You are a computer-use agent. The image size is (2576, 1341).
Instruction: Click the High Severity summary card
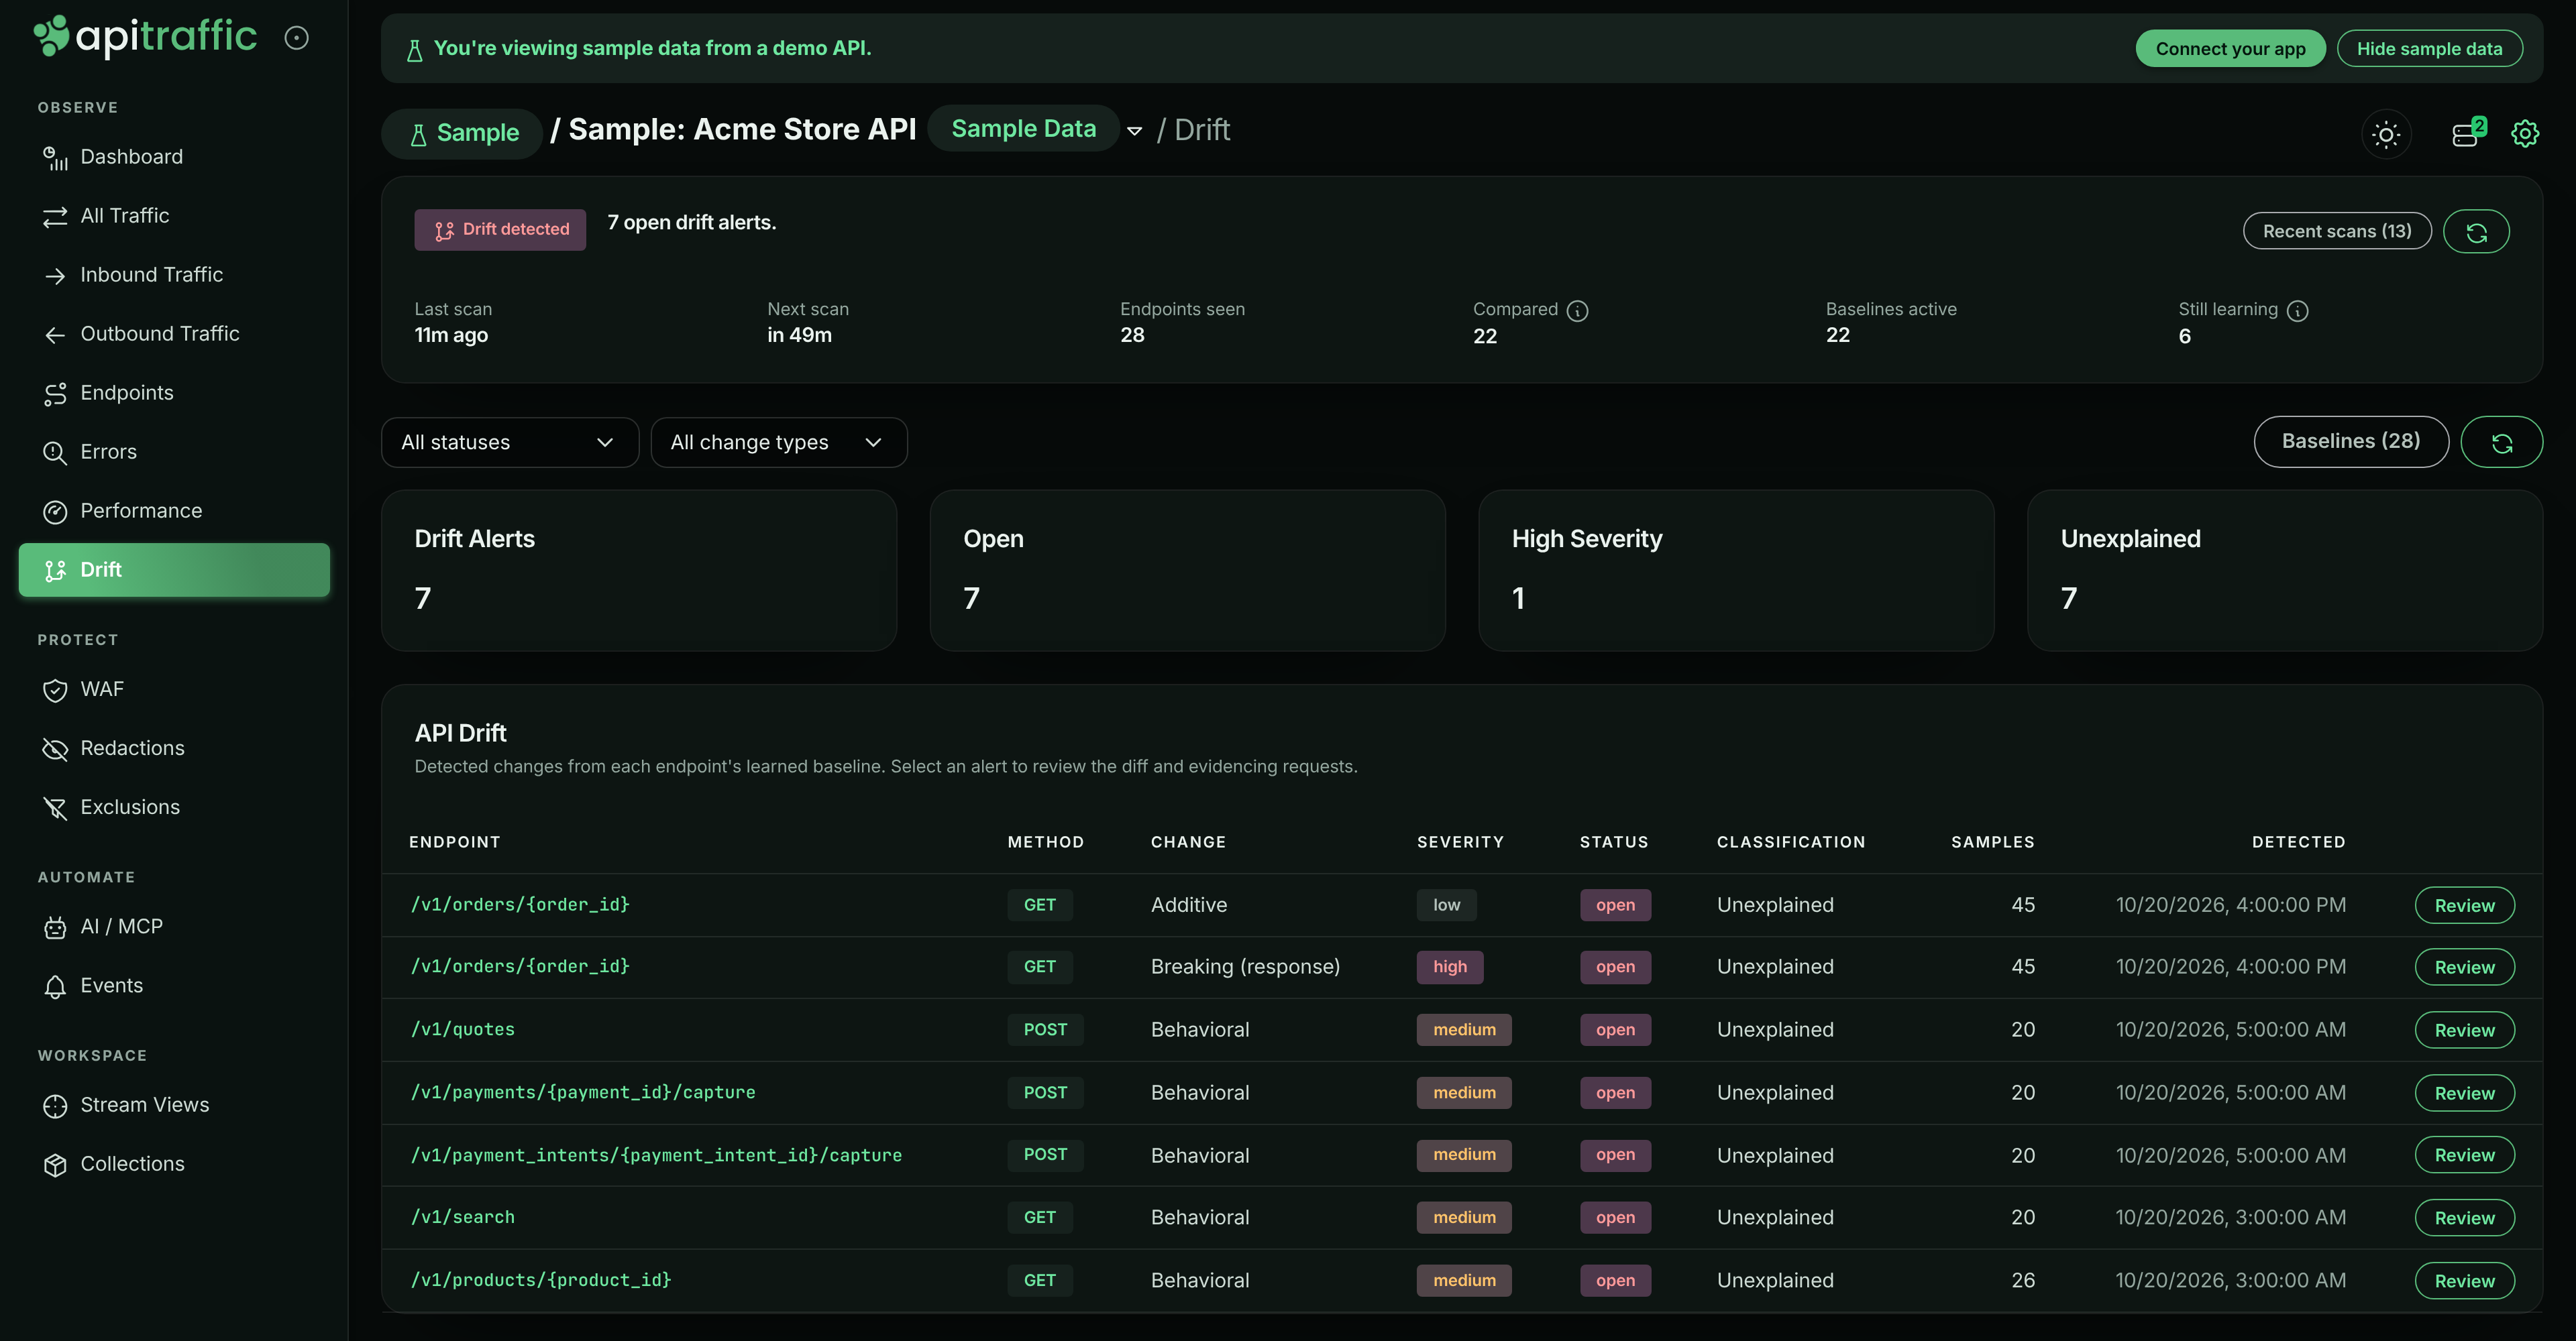(1736, 571)
